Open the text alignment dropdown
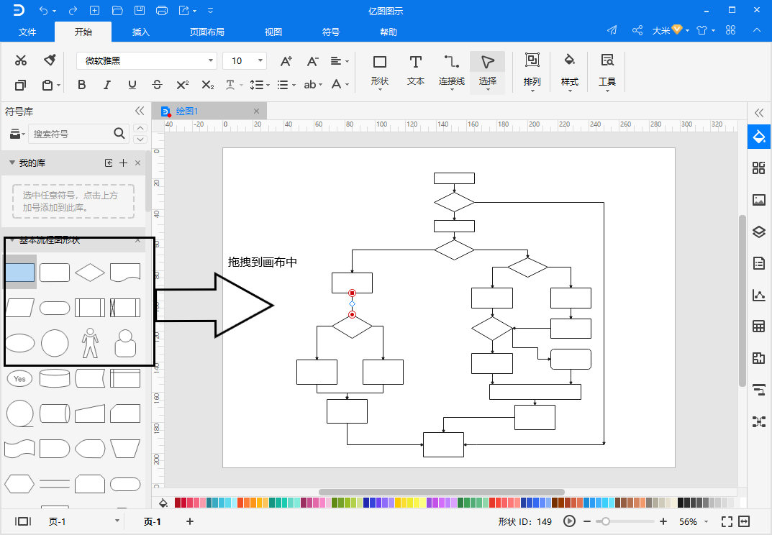772x535 pixels. (340, 61)
